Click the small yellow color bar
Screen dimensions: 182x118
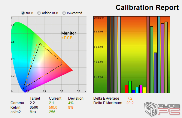[x=144, y=90]
